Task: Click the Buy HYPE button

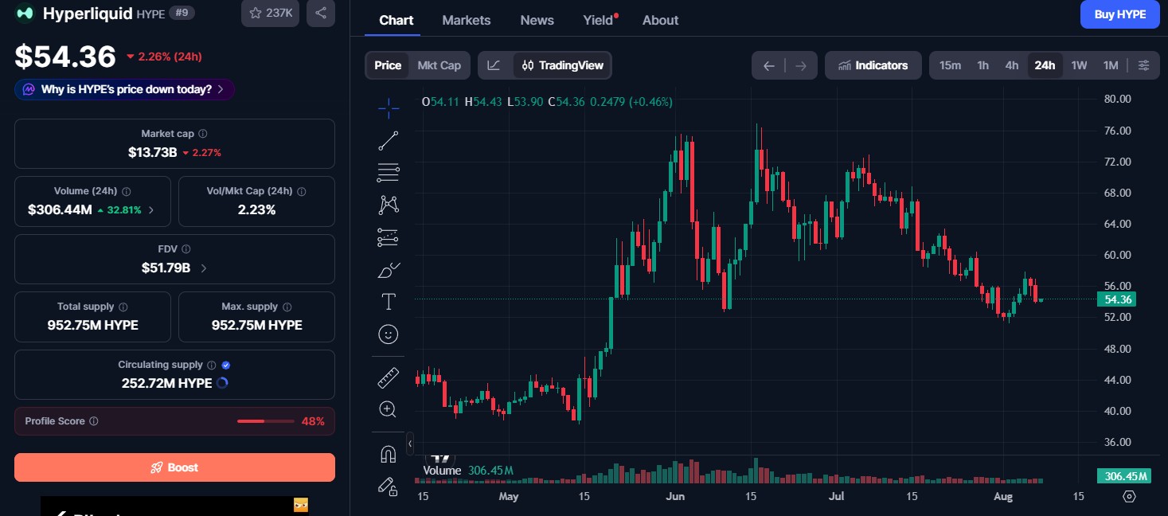Action: 1120,14
